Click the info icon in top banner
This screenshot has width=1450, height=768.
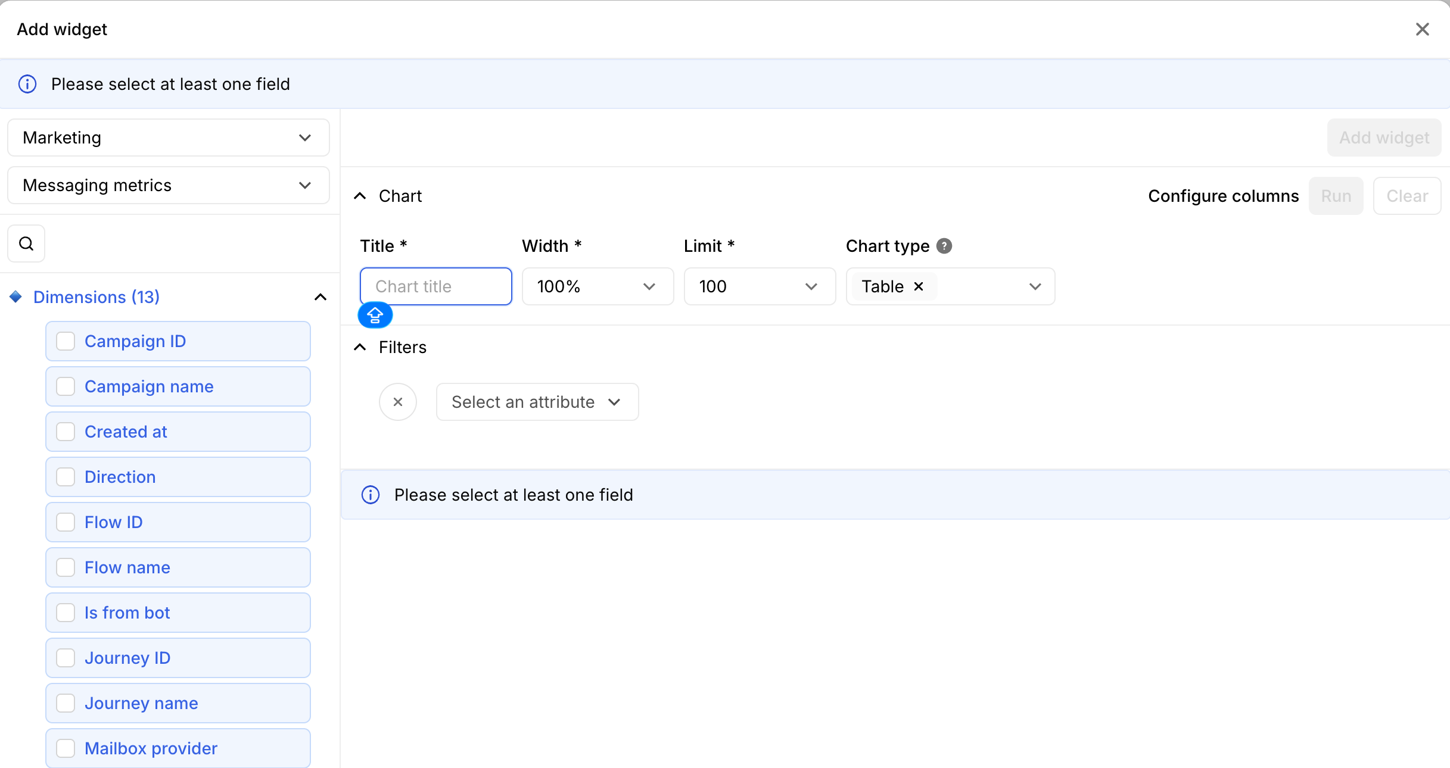coord(27,84)
